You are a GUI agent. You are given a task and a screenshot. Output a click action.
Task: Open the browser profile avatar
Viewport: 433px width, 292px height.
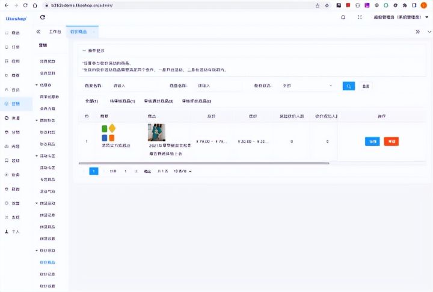423,5
